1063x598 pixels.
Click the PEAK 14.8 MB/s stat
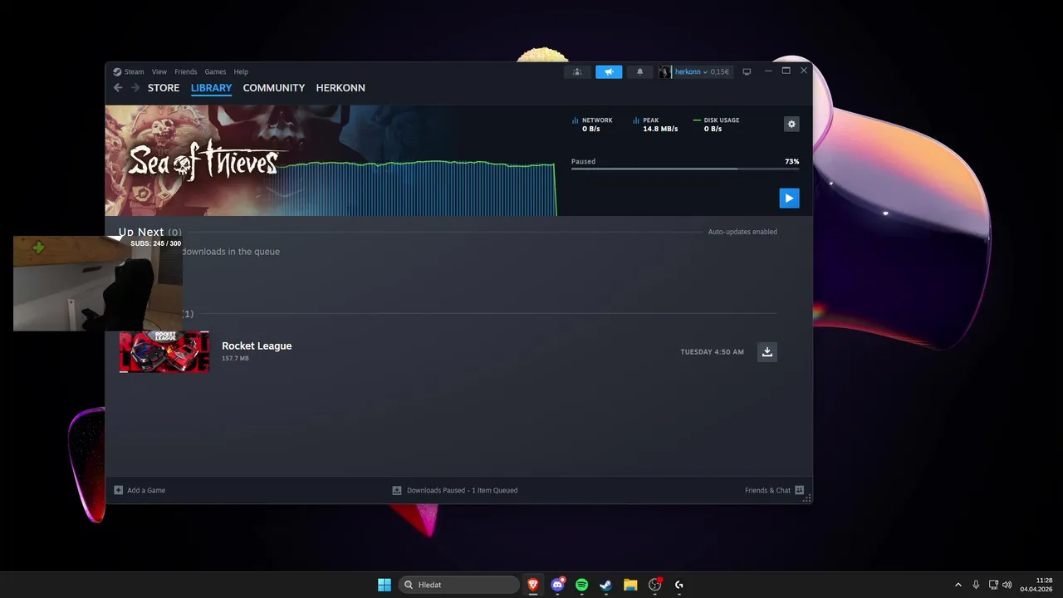coord(655,125)
